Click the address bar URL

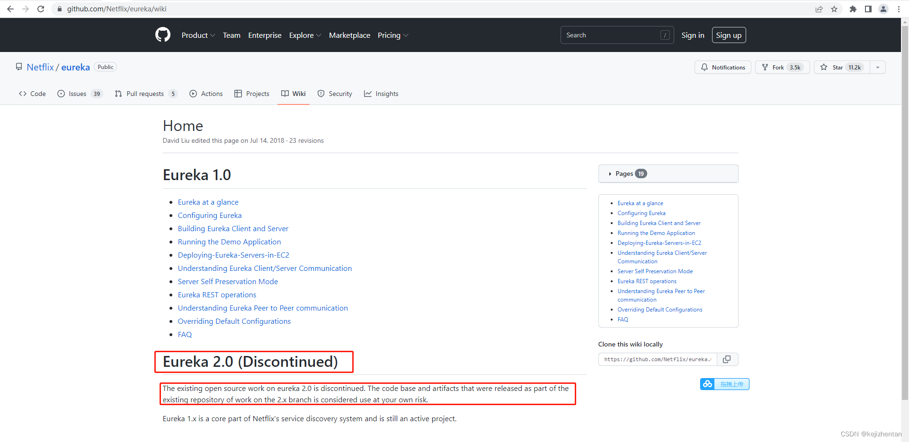(116, 9)
